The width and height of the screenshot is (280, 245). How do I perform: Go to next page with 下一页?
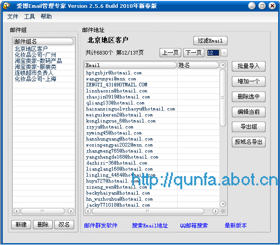(194, 53)
